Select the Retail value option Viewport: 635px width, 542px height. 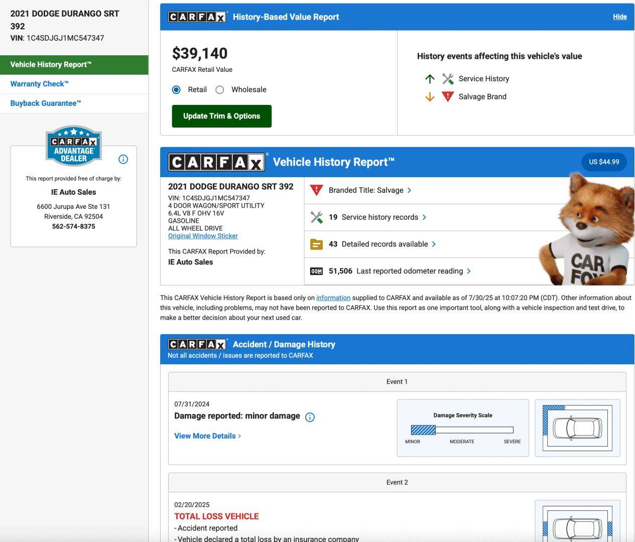(x=176, y=90)
